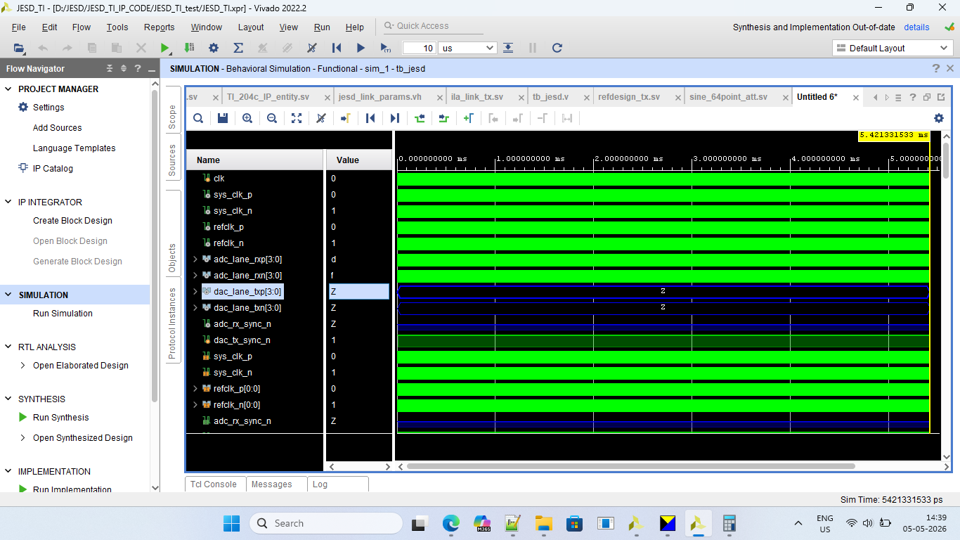Click waveform Go to Time 0 icon
The image size is (960, 540).
(x=370, y=118)
